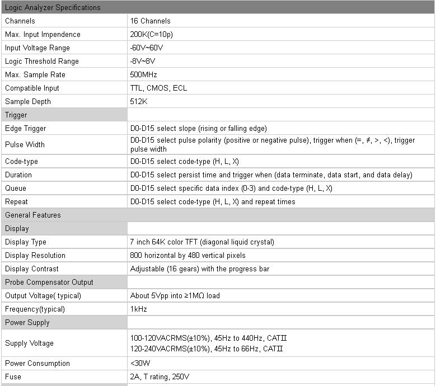Screen dimensions: 436x386
Task: Click the 500MHz sample rate value
Action: tap(143, 75)
